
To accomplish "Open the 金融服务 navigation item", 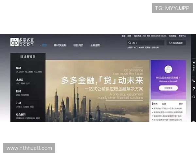I will click(95, 45).
